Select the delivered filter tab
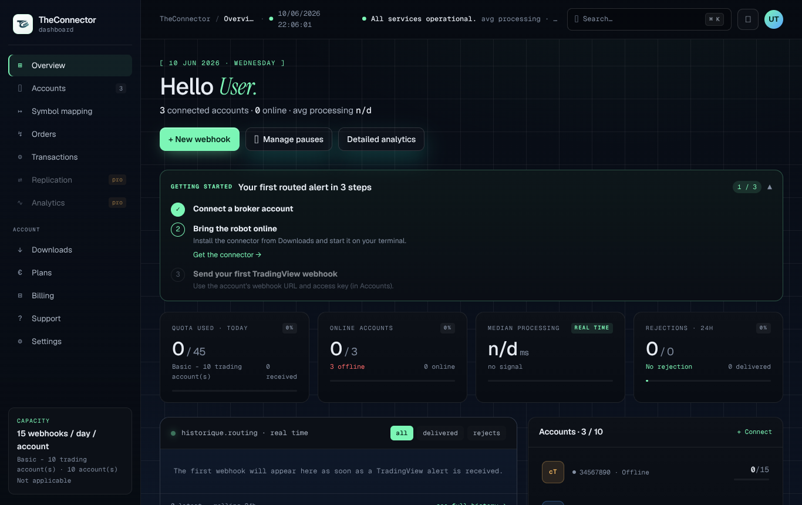This screenshot has height=505, width=802. (440, 433)
